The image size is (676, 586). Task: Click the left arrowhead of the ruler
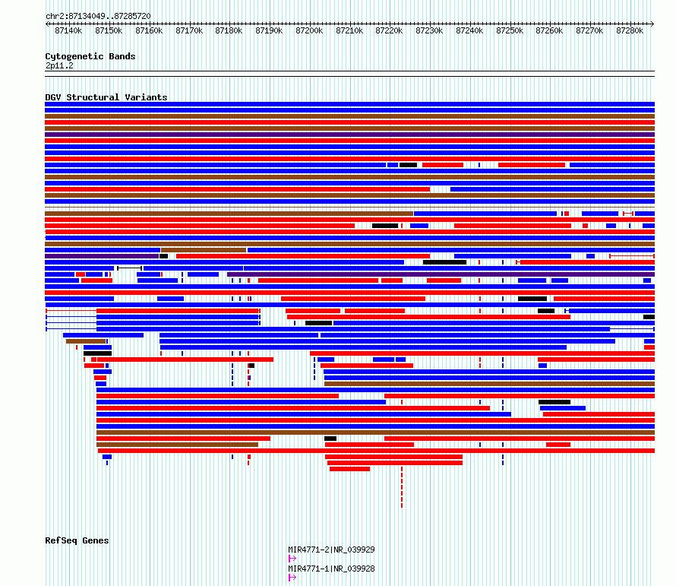pyautogui.click(x=47, y=24)
